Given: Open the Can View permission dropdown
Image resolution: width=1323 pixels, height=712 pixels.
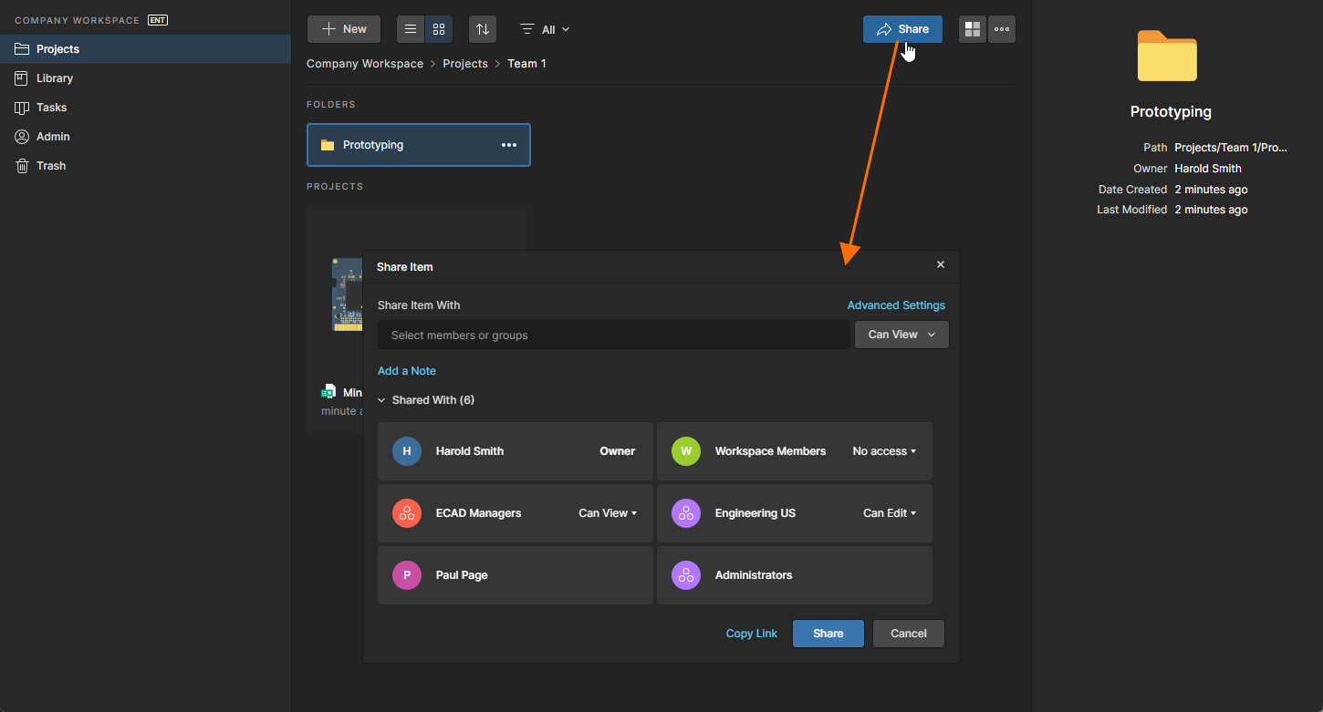Looking at the screenshot, I should click(901, 335).
